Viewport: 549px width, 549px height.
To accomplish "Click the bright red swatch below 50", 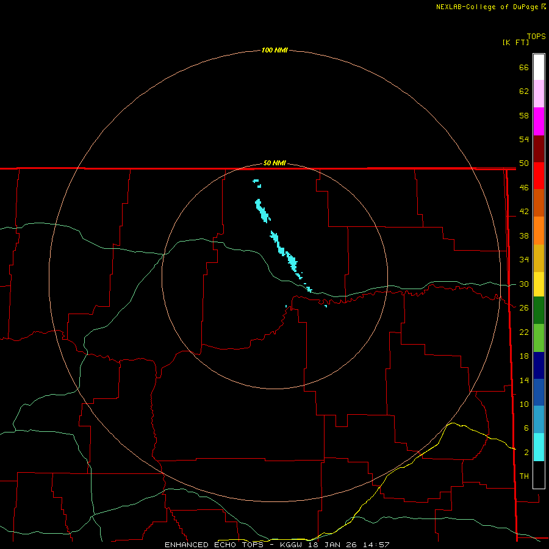I will tap(539, 176).
